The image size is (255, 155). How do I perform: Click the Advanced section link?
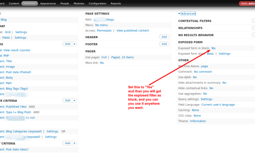coord(188,14)
